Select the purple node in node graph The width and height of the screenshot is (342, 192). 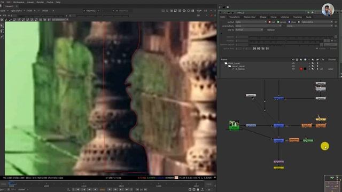click(x=278, y=162)
